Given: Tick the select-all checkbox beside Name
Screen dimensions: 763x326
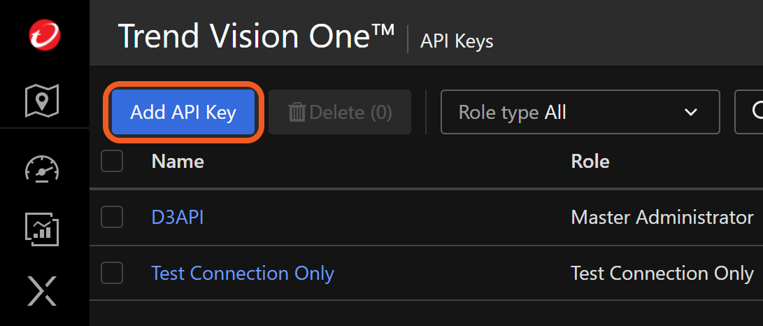Looking at the screenshot, I should click(x=112, y=162).
